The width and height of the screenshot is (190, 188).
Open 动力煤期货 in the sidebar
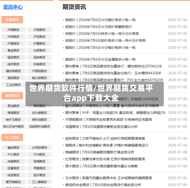pyautogui.click(x=40, y=112)
